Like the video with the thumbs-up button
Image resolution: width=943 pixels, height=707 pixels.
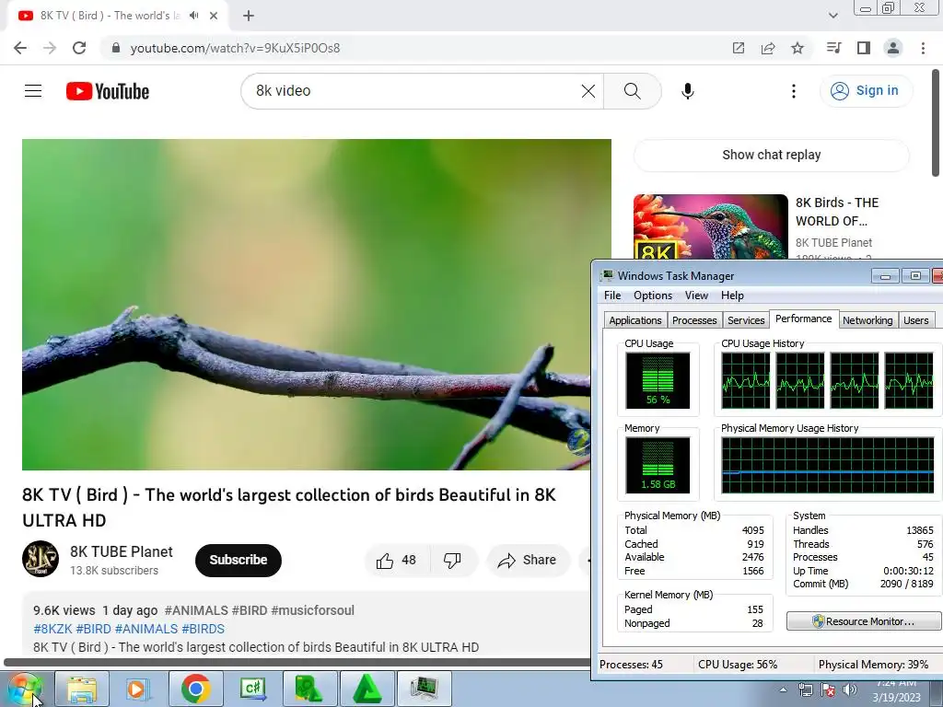tap(396, 561)
